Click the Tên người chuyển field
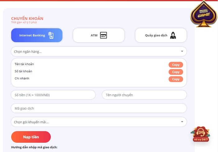The image size is (218, 152). pos(144,95)
